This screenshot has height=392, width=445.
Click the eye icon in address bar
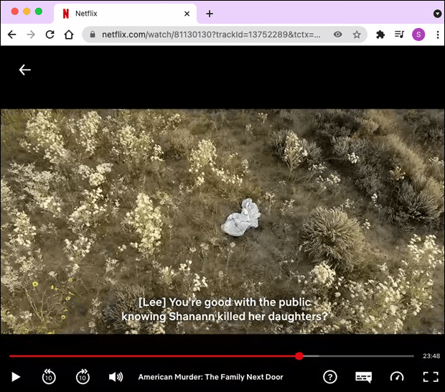tap(338, 34)
